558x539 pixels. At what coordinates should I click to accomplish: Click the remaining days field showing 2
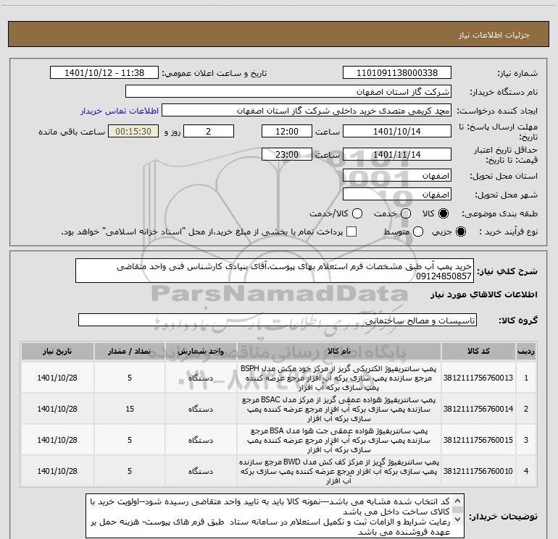tap(209, 132)
